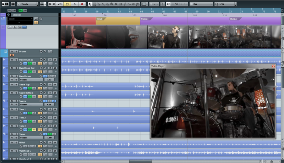284x163 pixels.
Task: Select the Mute X tool
Action: pyautogui.click(x=116, y=4)
